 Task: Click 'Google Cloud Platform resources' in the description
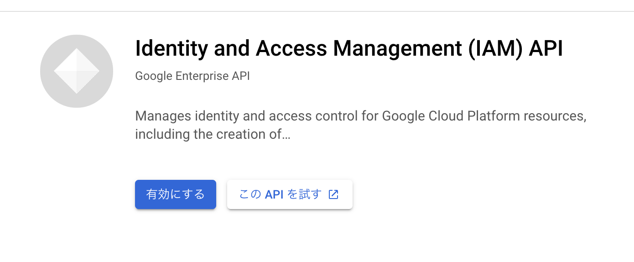[484, 116]
